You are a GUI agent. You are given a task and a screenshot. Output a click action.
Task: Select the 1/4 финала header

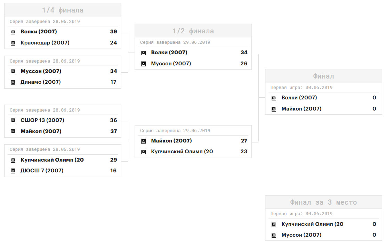pos(63,10)
